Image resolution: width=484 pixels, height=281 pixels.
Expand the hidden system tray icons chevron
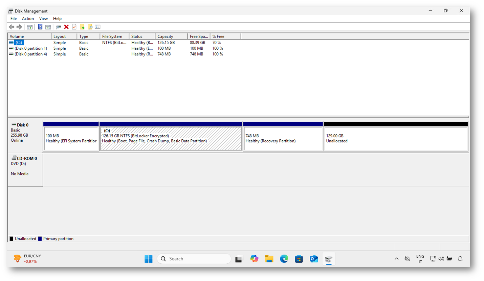coord(396,259)
